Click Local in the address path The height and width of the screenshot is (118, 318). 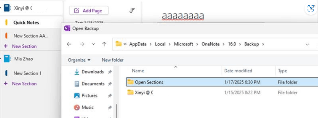(160, 44)
